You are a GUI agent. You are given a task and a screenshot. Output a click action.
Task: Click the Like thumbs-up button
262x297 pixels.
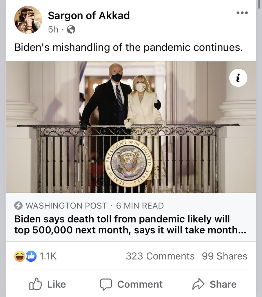click(48, 284)
